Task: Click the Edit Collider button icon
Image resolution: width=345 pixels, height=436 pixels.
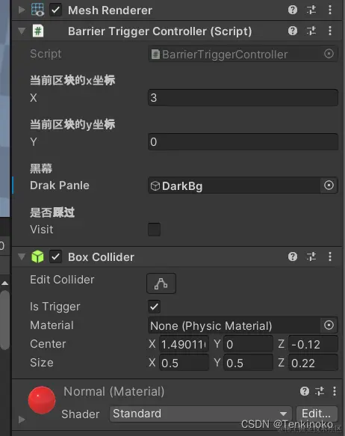Action: coord(161,283)
